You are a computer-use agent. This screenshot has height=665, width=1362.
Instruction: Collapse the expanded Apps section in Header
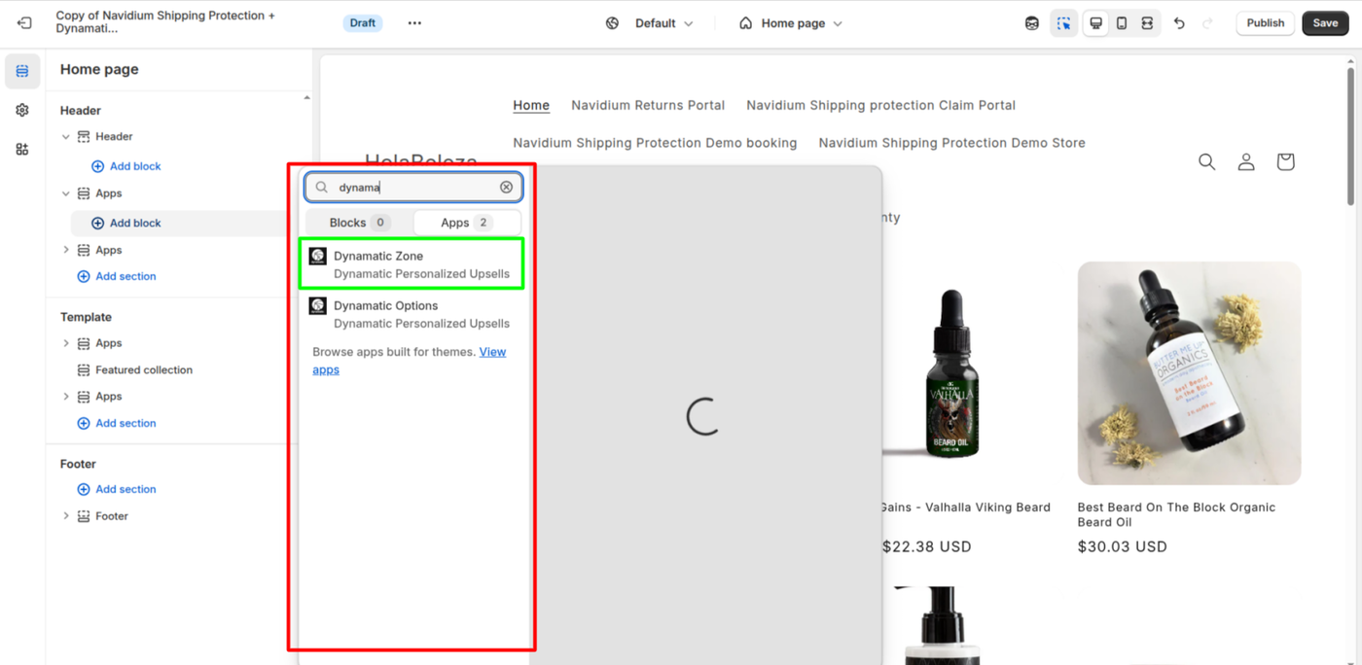point(66,193)
